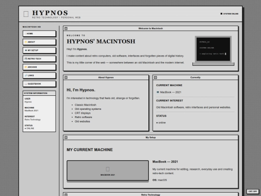Screen dimensions: 261x196
Task: Click the Welcome to Macintosh title bar
Action: pyautogui.click(x=151, y=29)
